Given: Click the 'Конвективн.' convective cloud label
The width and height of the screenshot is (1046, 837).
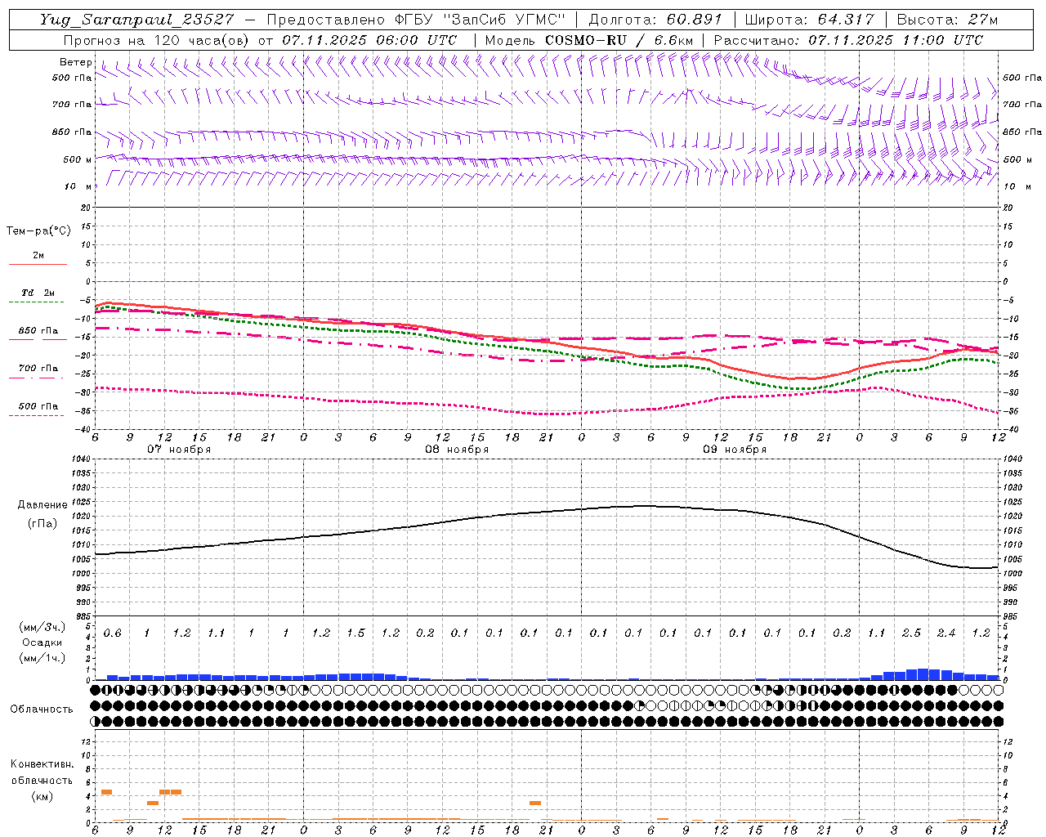Looking at the screenshot, I should pos(42,764).
